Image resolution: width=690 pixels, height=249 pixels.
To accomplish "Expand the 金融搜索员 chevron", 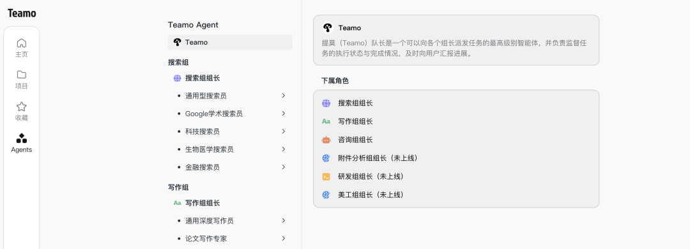I will pyautogui.click(x=284, y=167).
